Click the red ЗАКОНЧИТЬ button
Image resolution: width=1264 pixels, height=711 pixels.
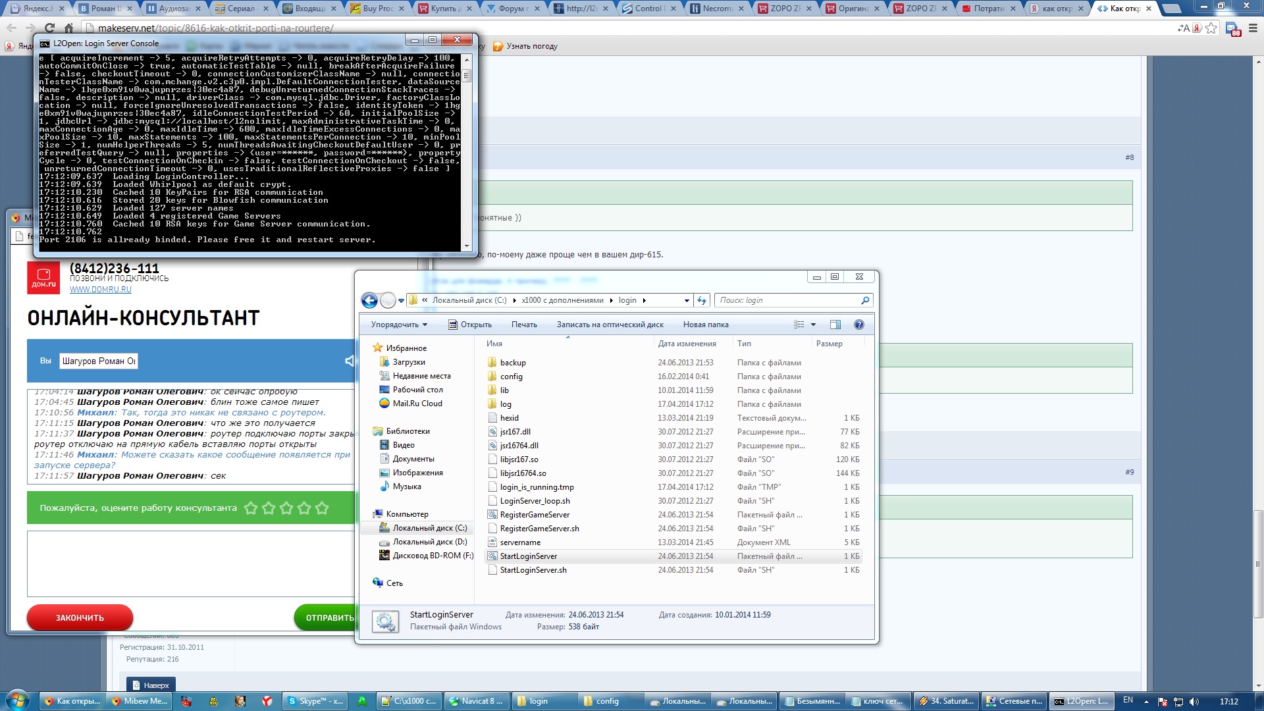(x=80, y=618)
